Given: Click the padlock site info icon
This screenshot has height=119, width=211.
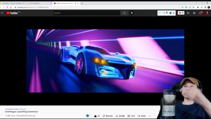Looking at the screenshot, I should (15, 7).
